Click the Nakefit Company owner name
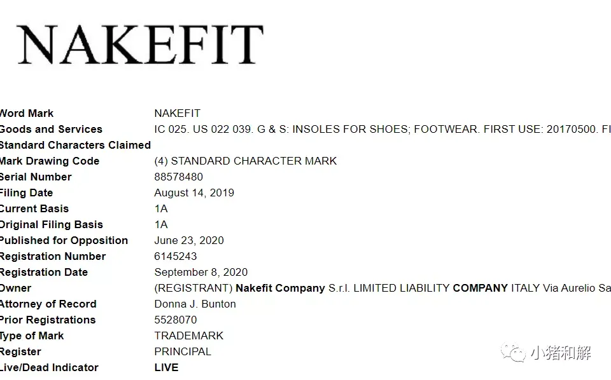 [x=280, y=288]
